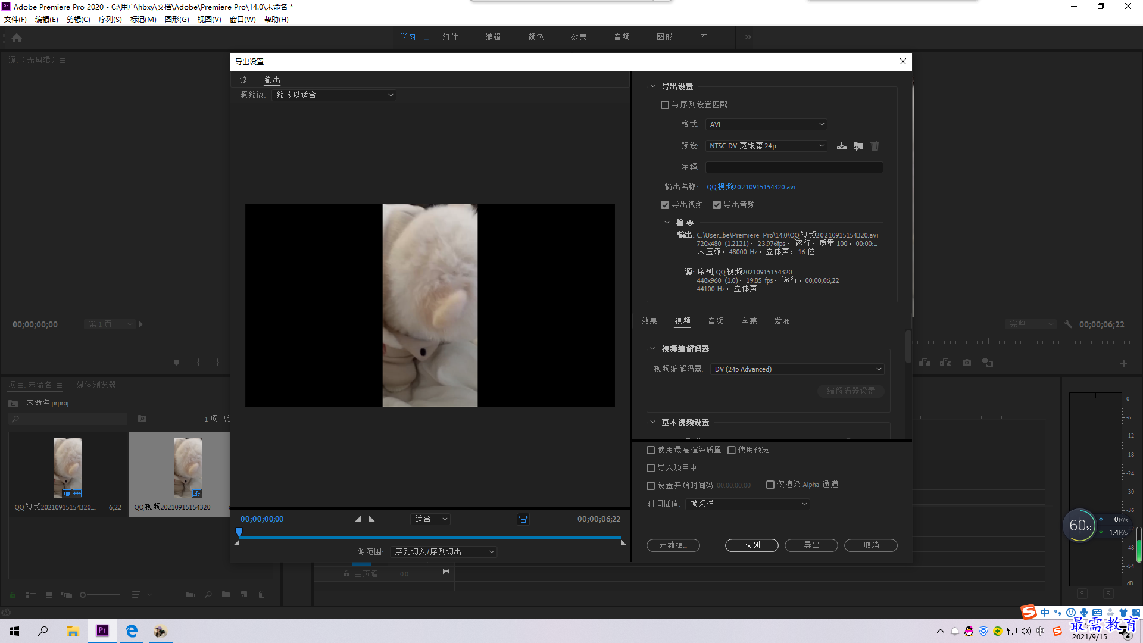Image resolution: width=1143 pixels, height=643 pixels.
Task: Check import into project option
Action: pos(651,468)
